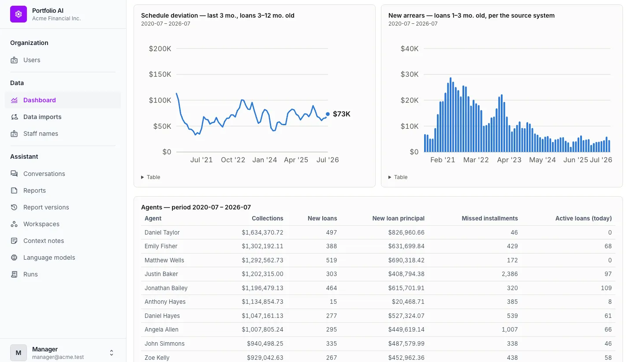
Task: Open Conversations in Assistant
Action: tap(63, 174)
